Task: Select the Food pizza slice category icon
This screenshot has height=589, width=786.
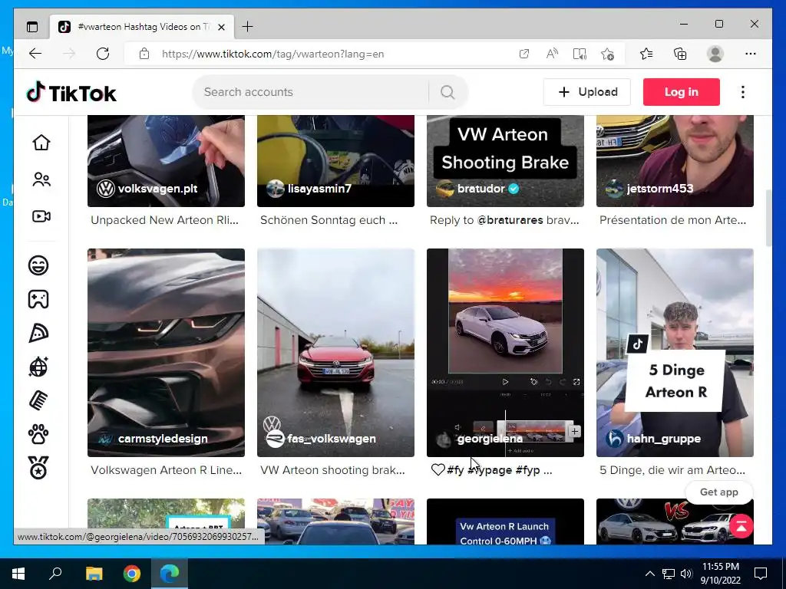Action: (x=38, y=333)
